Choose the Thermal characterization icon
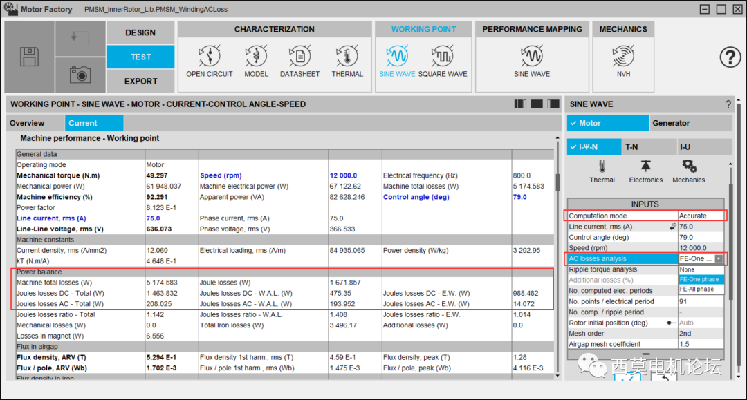This screenshot has width=747, height=400. click(x=347, y=57)
